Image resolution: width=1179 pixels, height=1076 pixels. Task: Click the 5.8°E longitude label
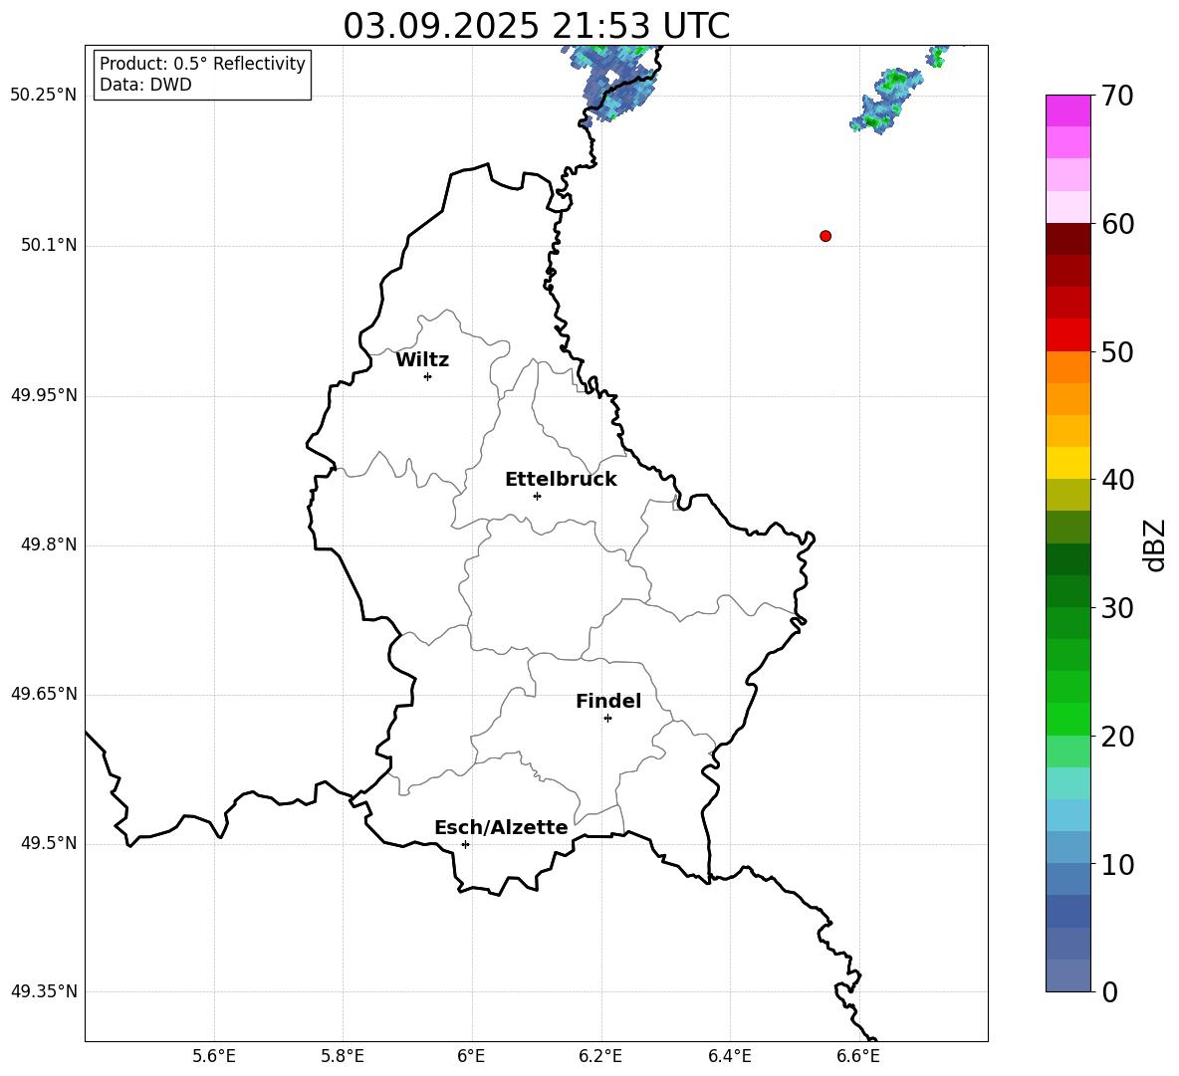point(343,1056)
